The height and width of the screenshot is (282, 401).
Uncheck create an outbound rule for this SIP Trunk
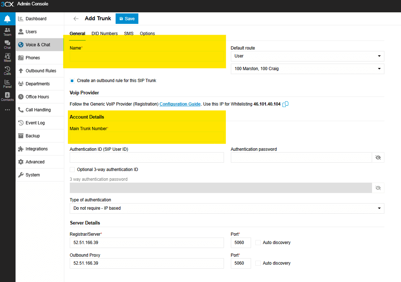(72, 80)
